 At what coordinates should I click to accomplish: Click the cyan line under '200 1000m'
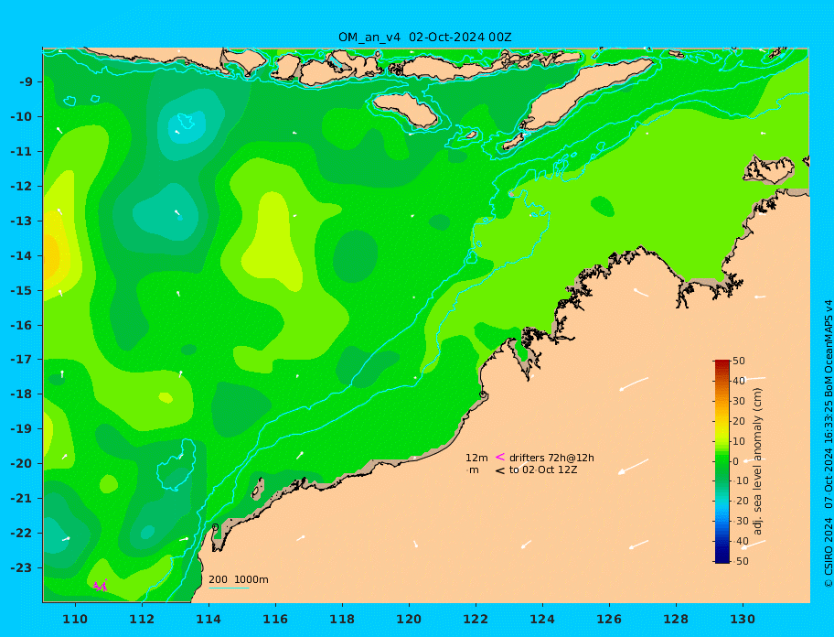pyautogui.click(x=229, y=588)
